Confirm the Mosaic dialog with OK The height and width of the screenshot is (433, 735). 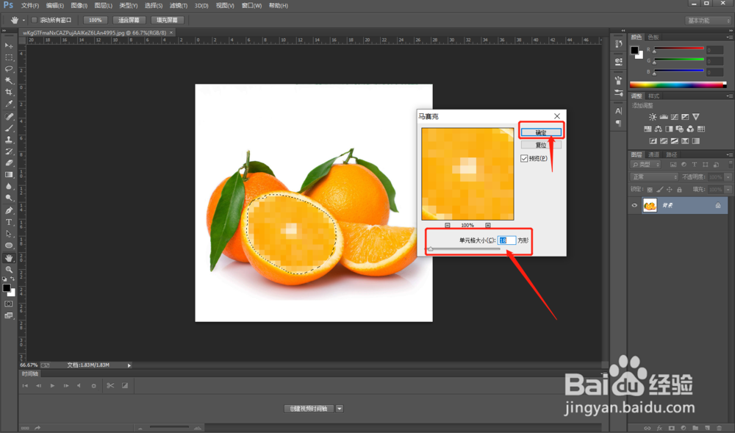pyautogui.click(x=541, y=132)
